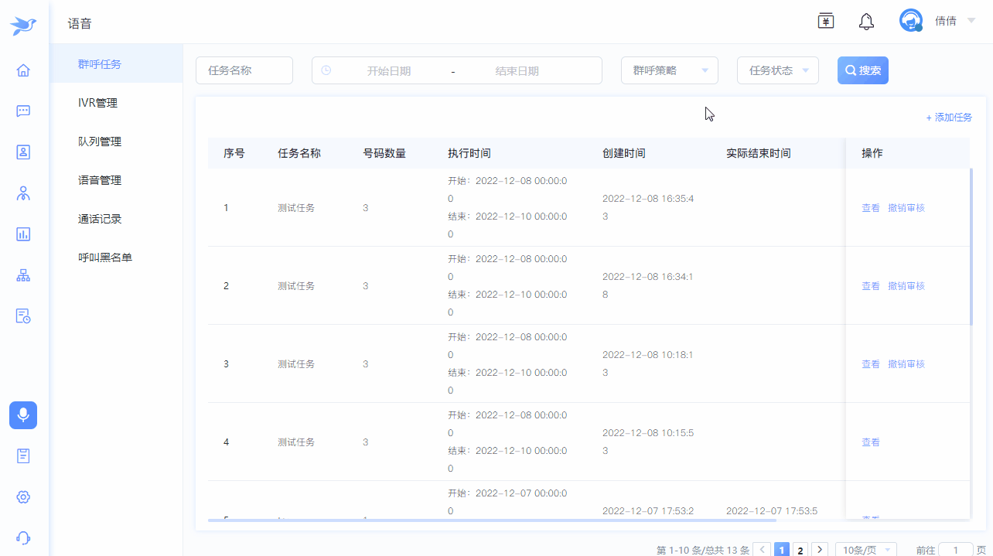Click 撤销审核 for task row 1

[906, 208]
